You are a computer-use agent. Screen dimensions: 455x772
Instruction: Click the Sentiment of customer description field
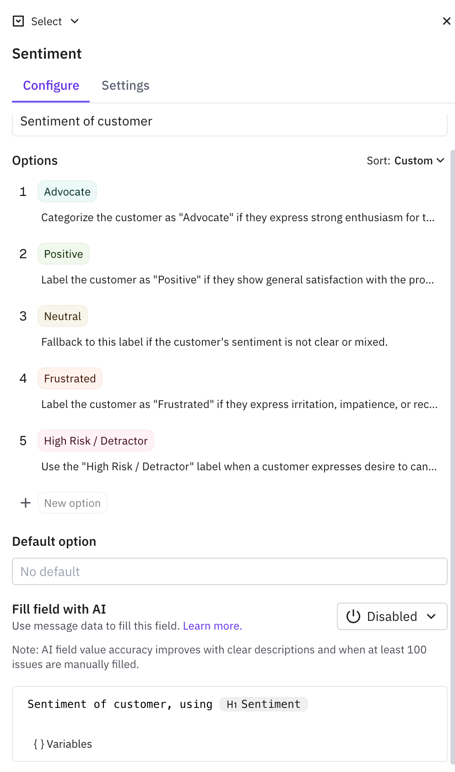pyautogui.click(x=230, y=124)
